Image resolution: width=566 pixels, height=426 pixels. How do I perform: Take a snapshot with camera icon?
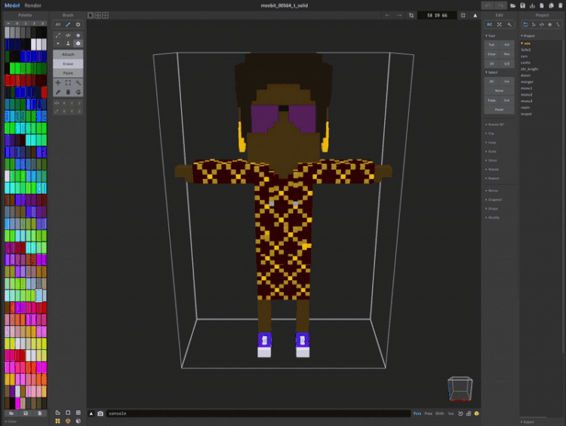(100, 413)
